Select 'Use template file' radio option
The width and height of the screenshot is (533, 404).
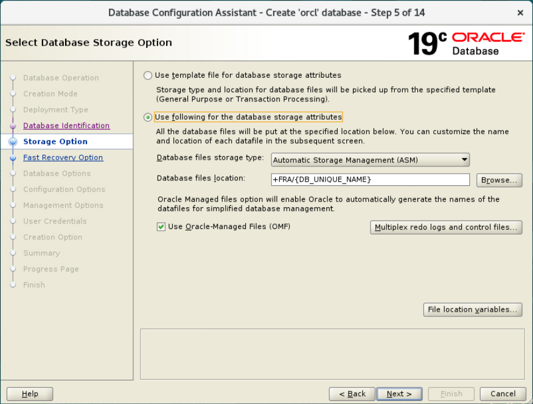click(147, 75)
